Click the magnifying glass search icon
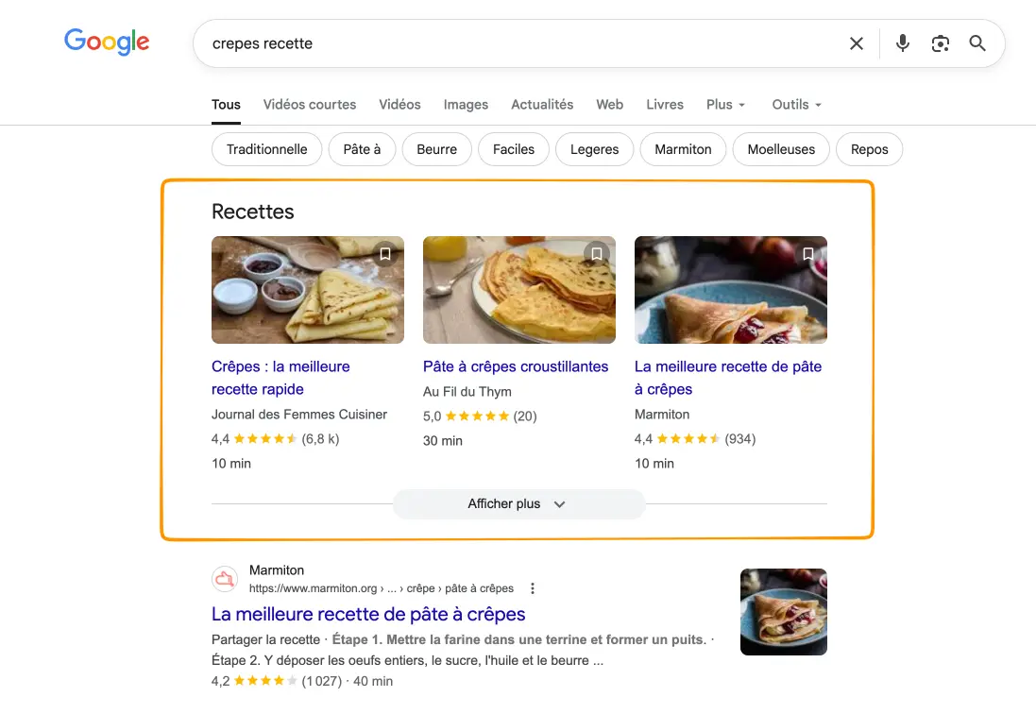 pos(977,43)
